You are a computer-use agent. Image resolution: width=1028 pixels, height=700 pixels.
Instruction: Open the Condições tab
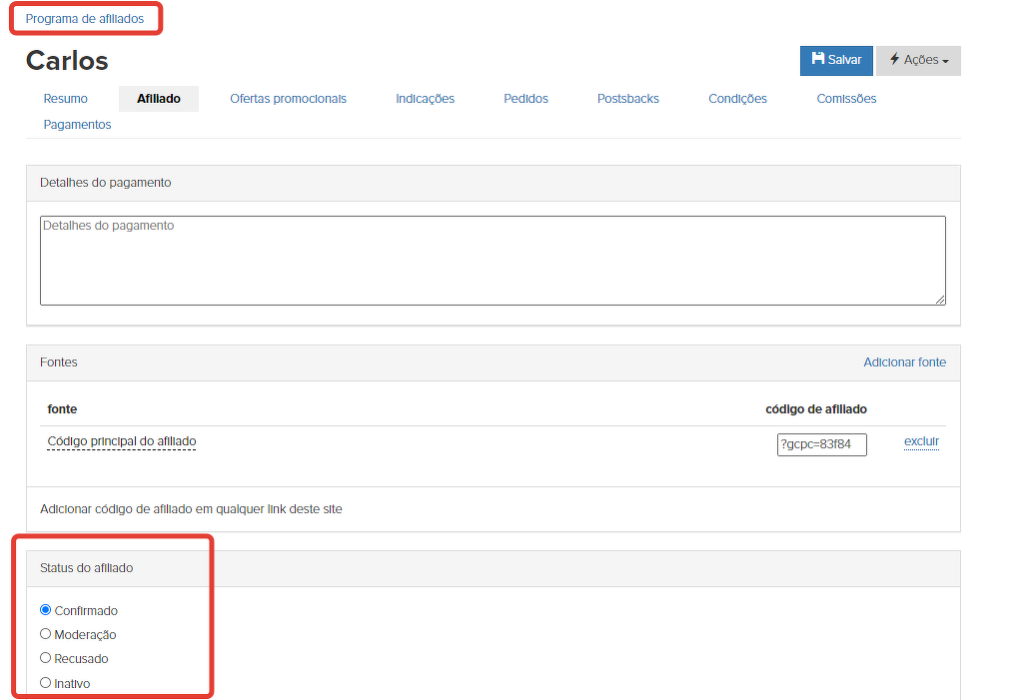click(x=737, y=99)
